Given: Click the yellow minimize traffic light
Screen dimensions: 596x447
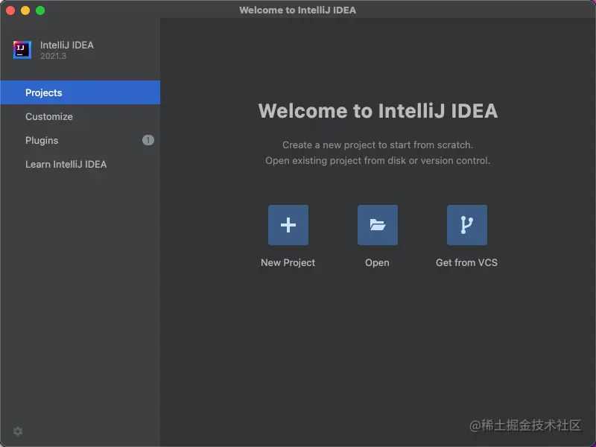Looking at the screenshot, I should (x=24, y=10).
